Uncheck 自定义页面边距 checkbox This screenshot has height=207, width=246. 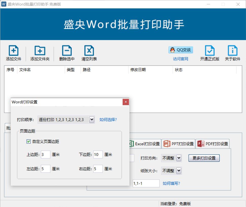(28, 142)
